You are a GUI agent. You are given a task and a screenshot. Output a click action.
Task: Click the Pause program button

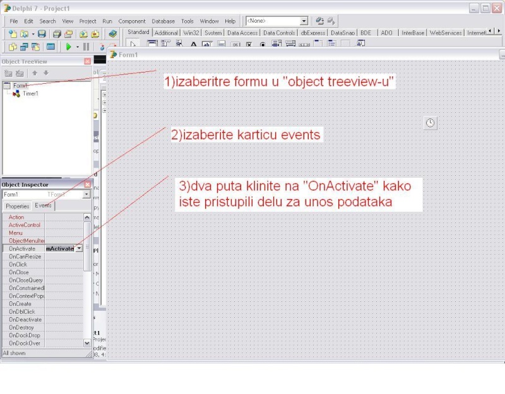86,47
